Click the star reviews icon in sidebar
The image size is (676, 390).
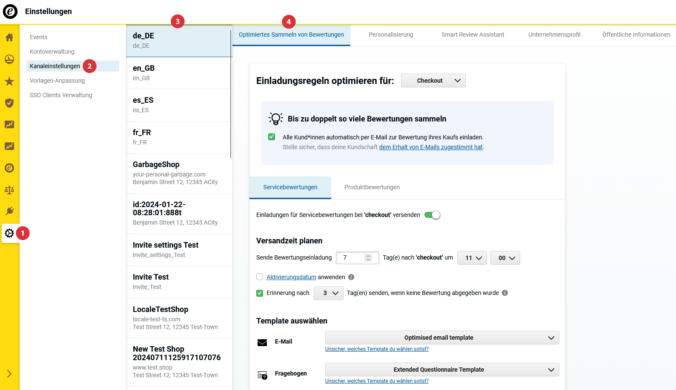point(9,81)
